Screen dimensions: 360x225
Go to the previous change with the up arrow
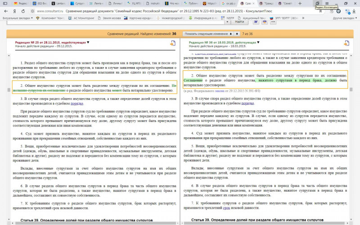[237, 34]
